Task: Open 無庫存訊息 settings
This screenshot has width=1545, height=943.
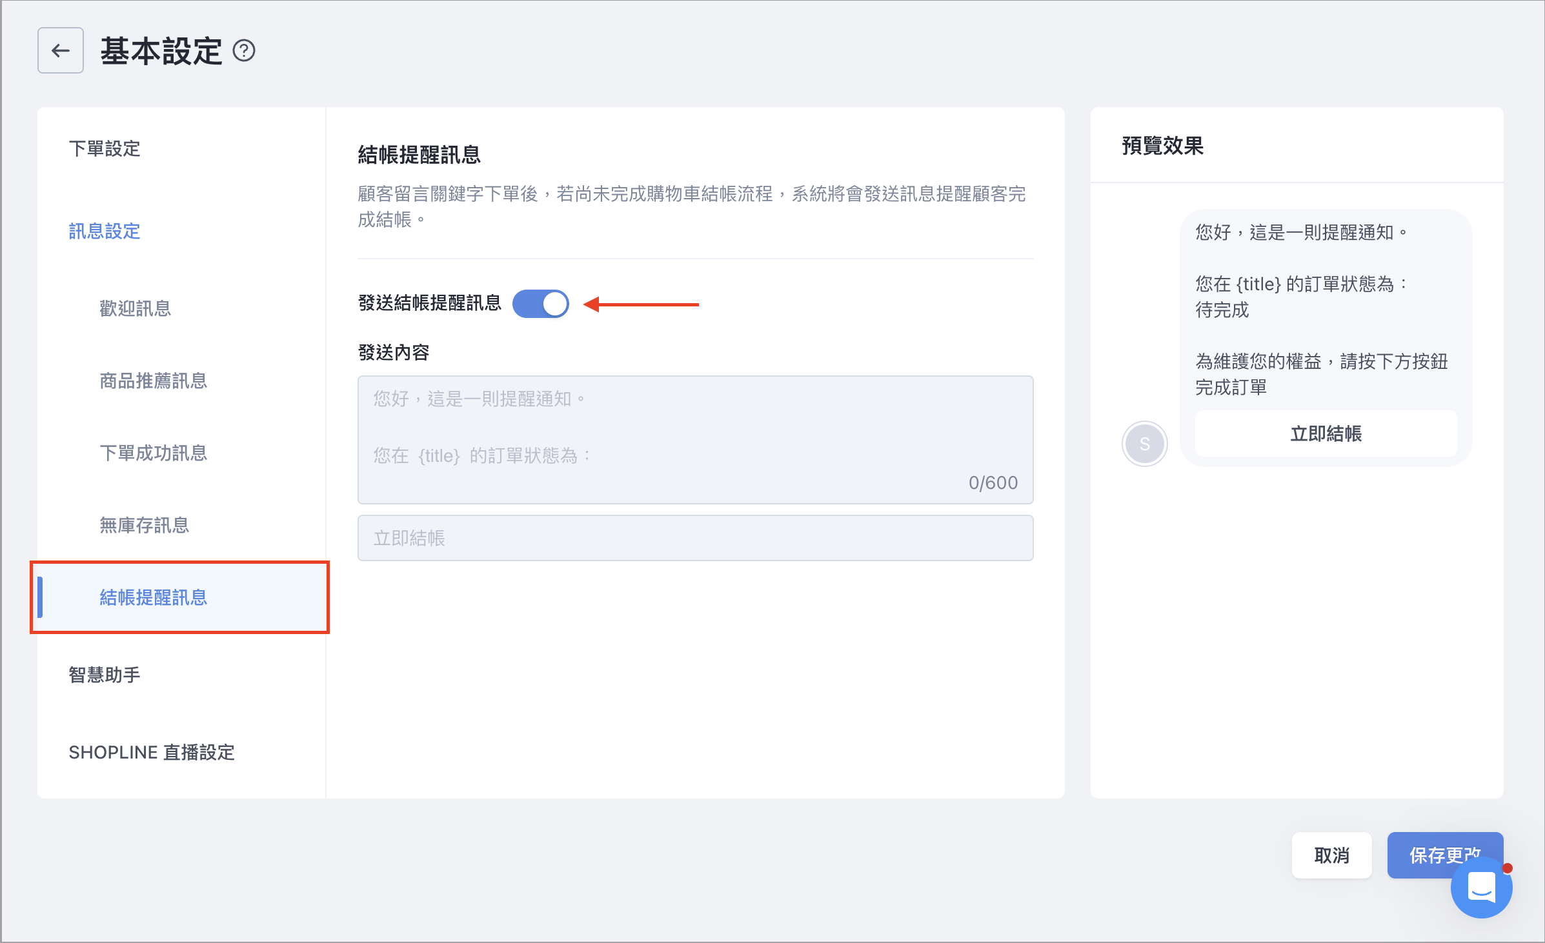Action: click(x=145, y=526)
